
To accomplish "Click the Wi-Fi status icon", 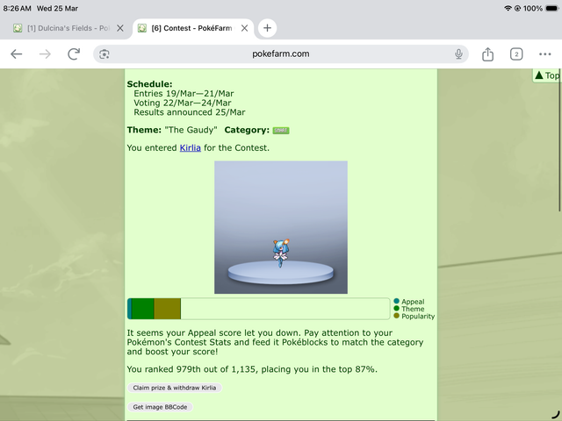I will tap(508, 8).
